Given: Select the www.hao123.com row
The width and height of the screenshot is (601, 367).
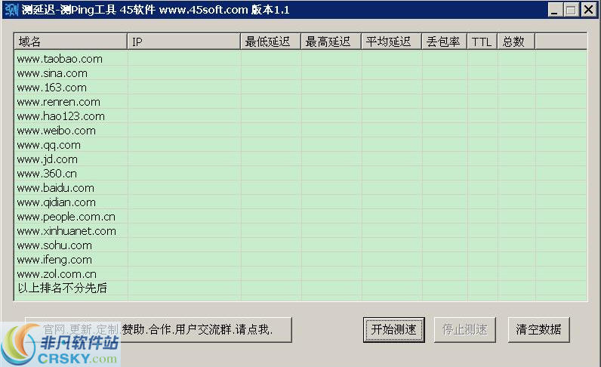Looking at the screenshot, I should [300, 116].
